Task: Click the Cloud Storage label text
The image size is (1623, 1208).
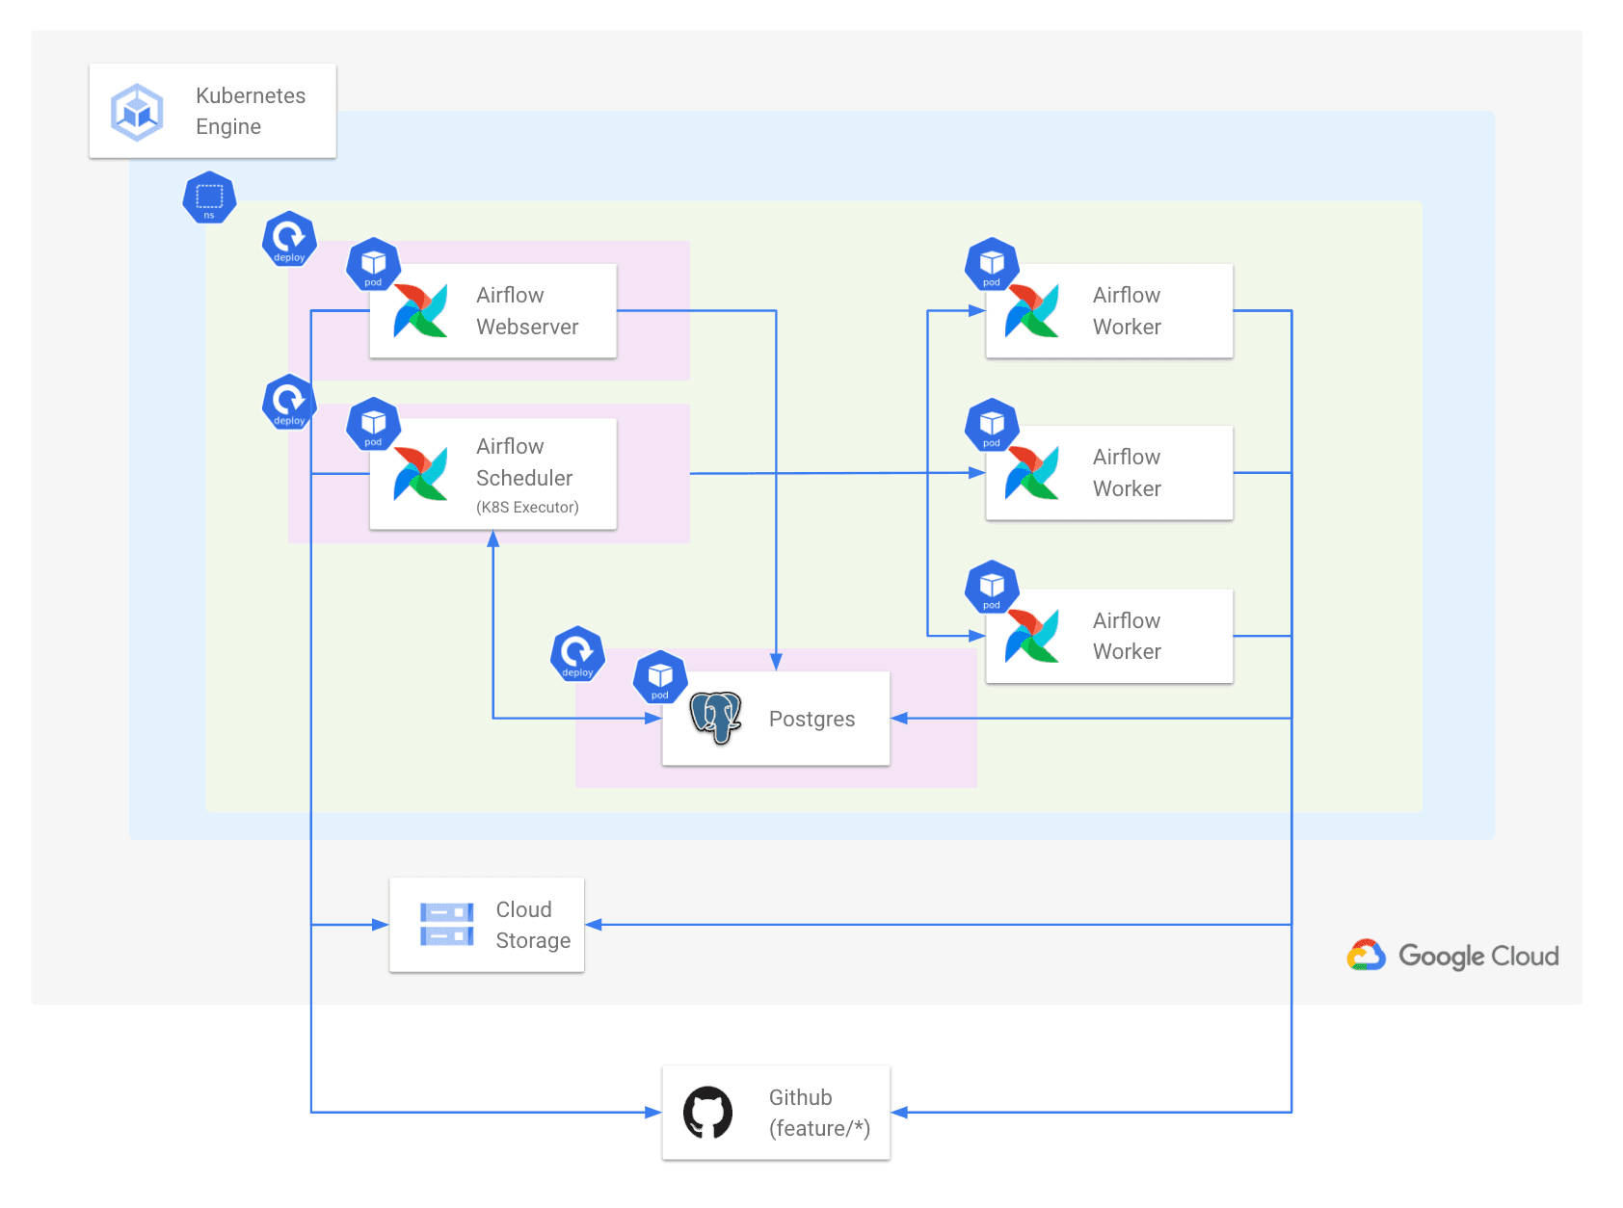Action: 533,925
